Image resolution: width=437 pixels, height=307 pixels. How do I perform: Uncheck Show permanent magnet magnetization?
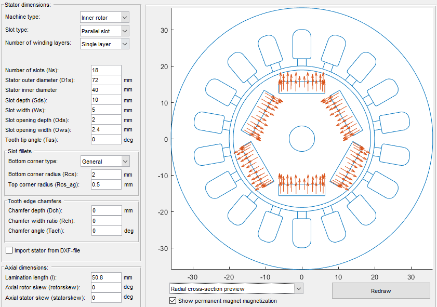point(173,301)
